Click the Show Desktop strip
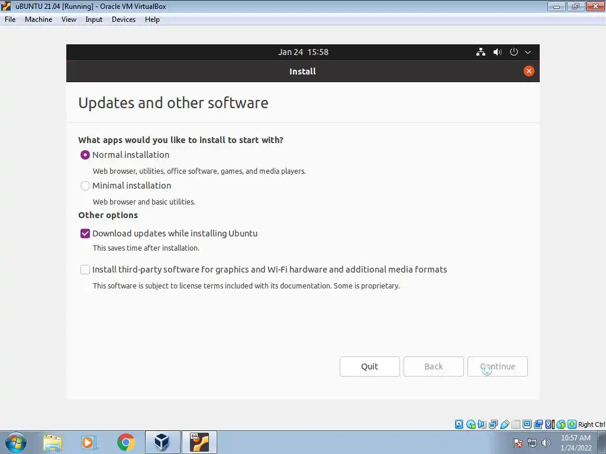606x454 pixels. coord(602,442)
